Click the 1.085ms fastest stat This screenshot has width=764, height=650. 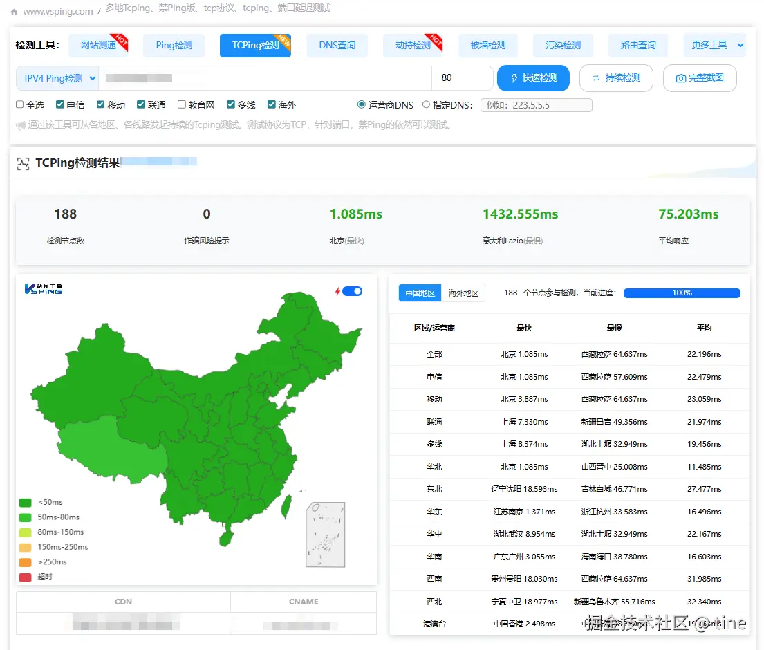pyautogui.click(x=355, y=214)
